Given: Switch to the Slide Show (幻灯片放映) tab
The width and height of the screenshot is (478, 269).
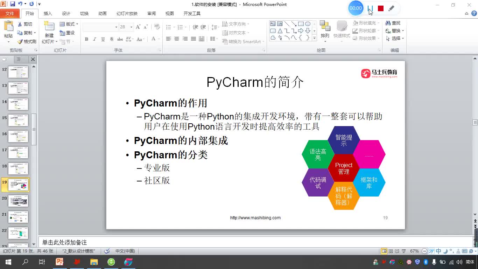Looking at the screenshot, I should tap(127, 14).
